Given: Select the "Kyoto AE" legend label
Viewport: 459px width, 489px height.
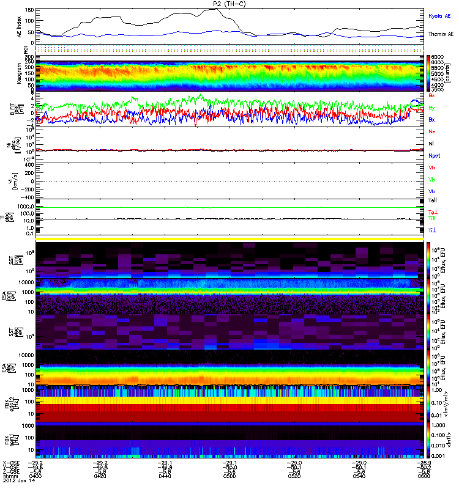Looking at the screenshot, I should [439, 16].
